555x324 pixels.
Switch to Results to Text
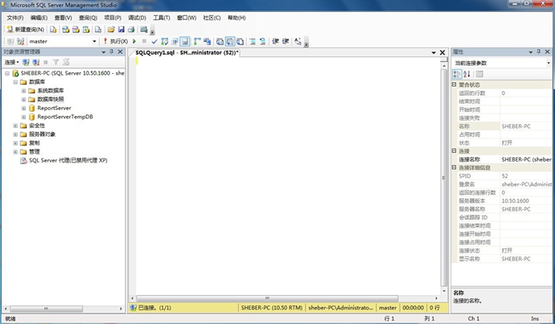[220, 41]
